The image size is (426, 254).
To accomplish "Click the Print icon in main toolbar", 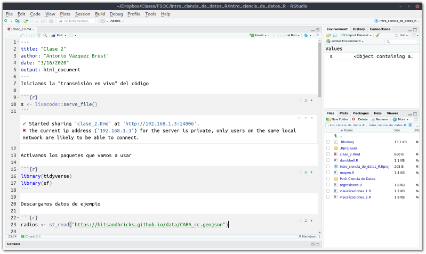I will point(51,21).
